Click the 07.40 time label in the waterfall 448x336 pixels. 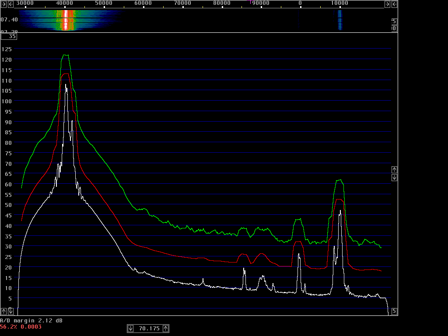9,19
